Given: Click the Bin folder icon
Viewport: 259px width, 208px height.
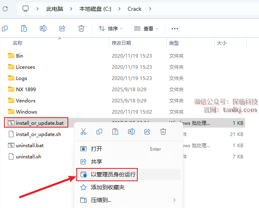Looking at the screenshot, I should point(11,56).
